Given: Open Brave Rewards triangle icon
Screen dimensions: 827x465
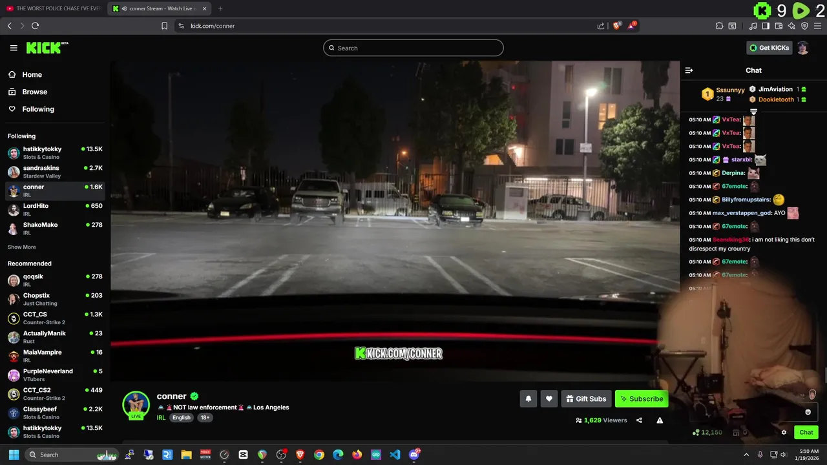Looking at the screenshot, I should [633, 26].
